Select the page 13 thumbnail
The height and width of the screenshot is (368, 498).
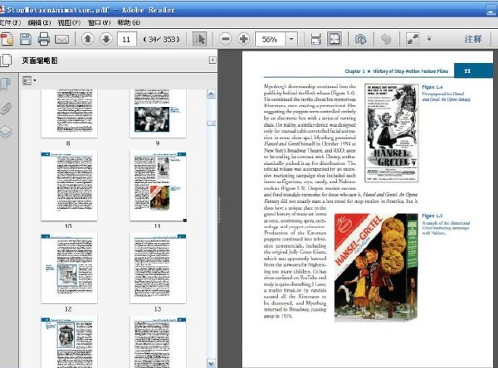pyautogui.click(x=158, y=269)
